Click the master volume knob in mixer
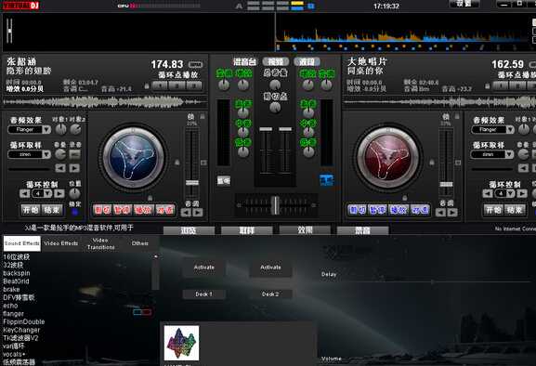536x366 pixels. click(x=275, y=85)
